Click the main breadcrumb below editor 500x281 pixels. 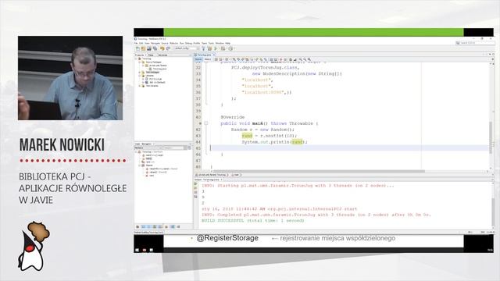click(236, 175)
